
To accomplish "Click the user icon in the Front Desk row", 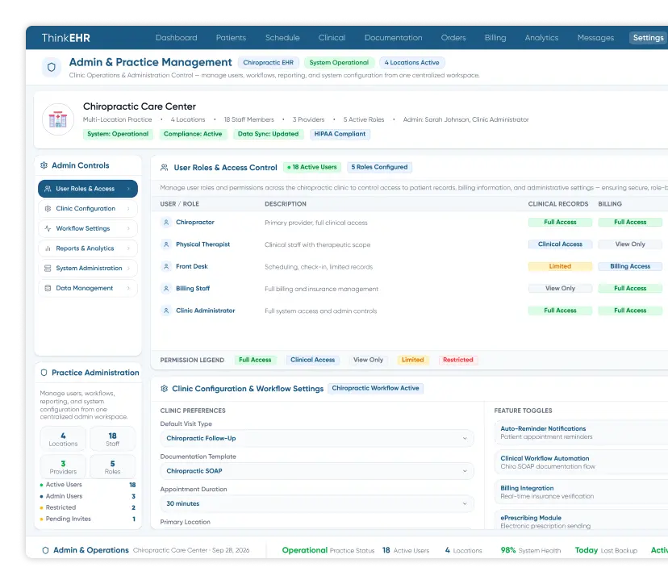I will point(166,267).
